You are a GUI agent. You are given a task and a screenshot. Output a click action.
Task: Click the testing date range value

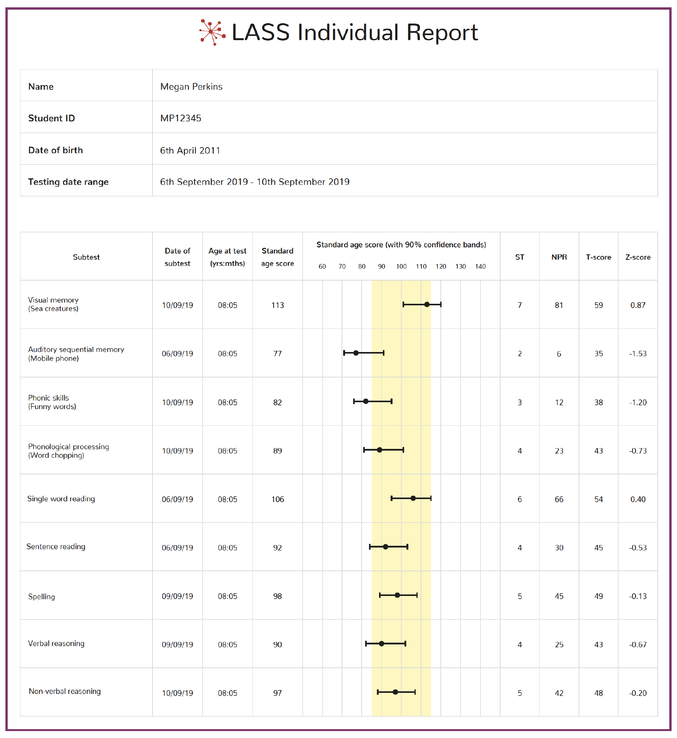(x=255, y=182)
